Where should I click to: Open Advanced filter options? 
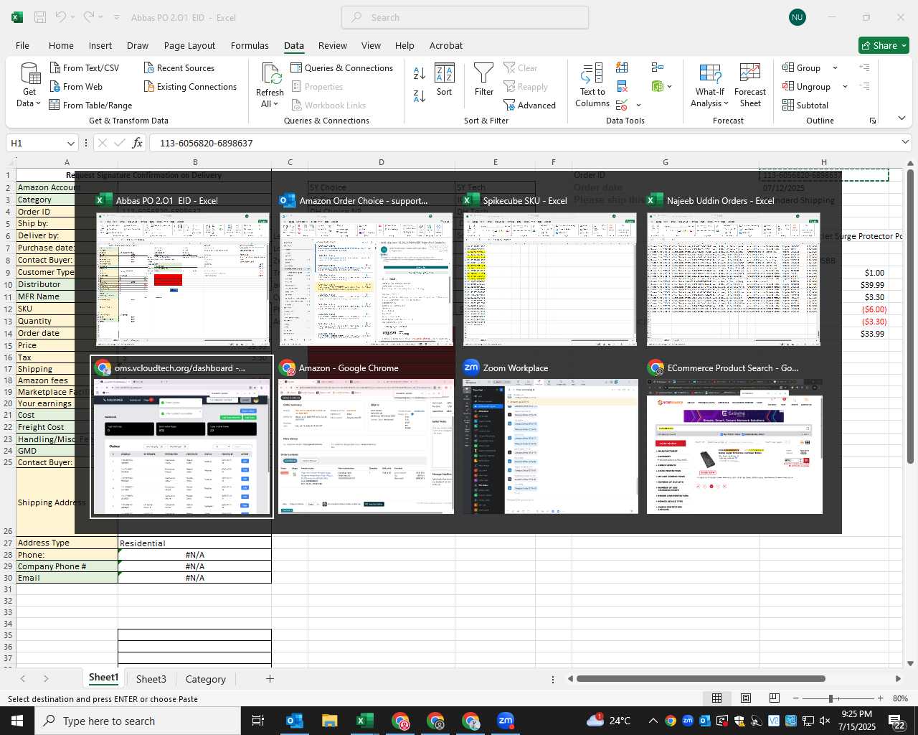click(x=529, y=105)
